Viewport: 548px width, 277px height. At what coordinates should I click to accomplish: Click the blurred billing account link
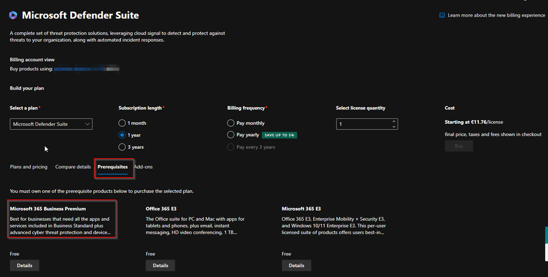[87, 69]
